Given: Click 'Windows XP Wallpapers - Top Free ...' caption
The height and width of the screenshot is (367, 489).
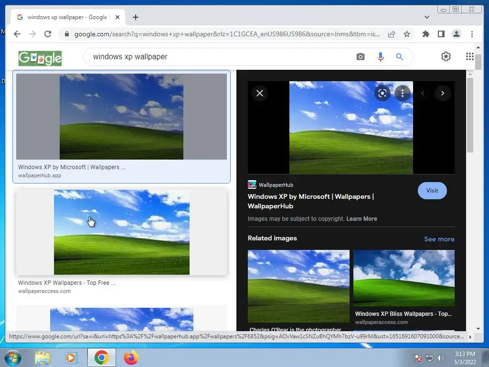Looking at the screenshot, I should coord(67,283).
